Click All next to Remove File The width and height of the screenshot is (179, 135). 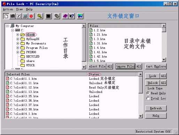[x=139, y=66]
